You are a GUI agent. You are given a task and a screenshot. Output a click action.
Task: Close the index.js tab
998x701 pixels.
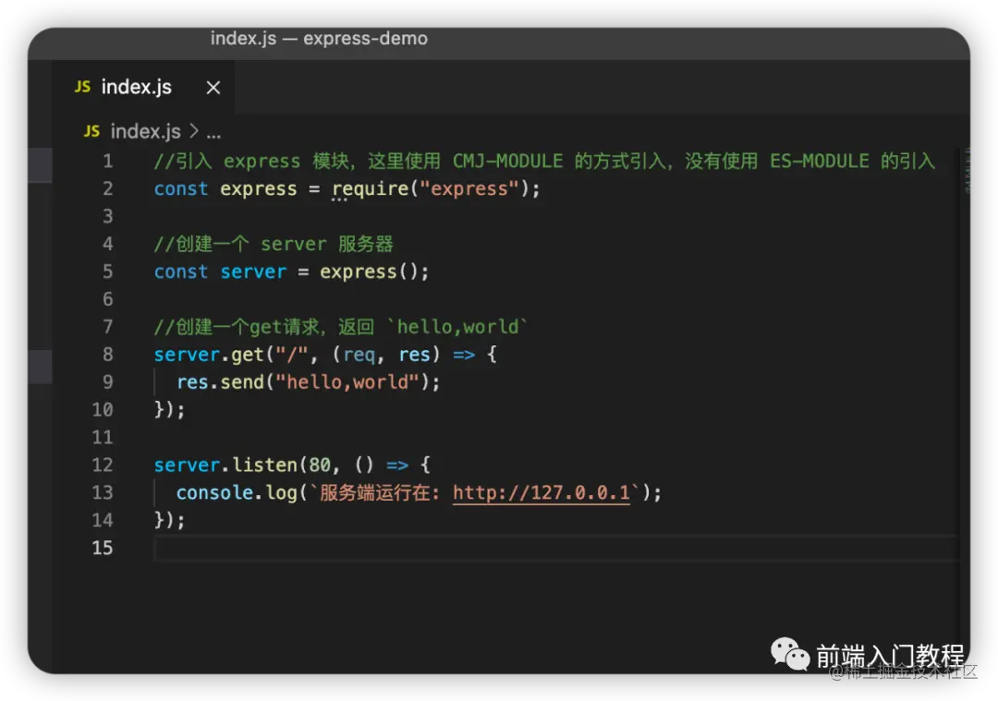pyautogui.click(x=213, y=88)
